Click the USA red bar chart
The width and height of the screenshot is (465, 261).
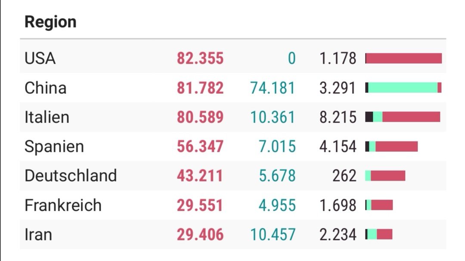[404, 58]
